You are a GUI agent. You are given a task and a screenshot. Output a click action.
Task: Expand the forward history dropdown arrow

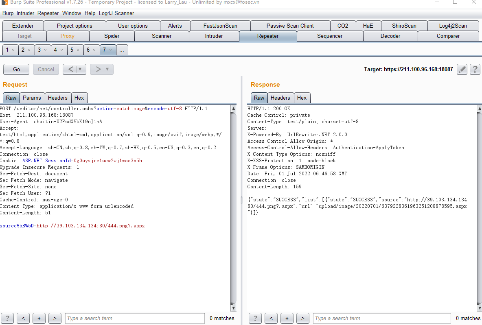click(x=107, y=70)
